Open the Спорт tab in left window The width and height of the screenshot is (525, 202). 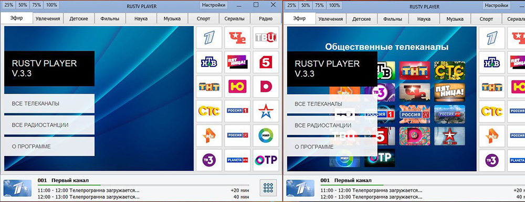203,19
